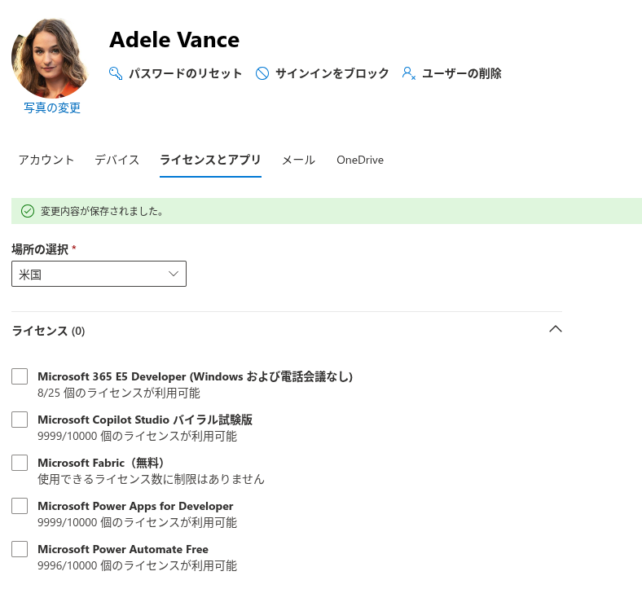This screenshot has height=611, width=642.
Task: Switch to the デバイス tab
Action: coord(117,160)
